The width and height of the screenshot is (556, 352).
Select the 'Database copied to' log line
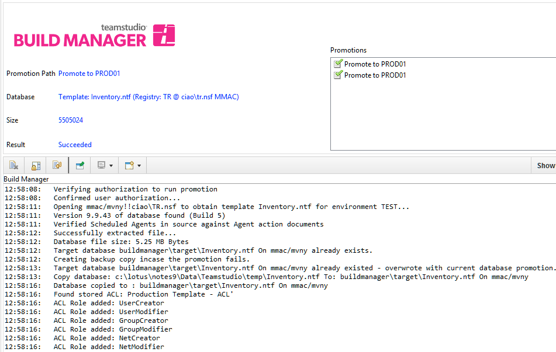(191, 285)
